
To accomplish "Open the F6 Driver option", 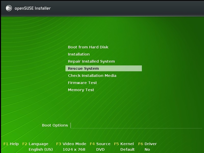I will click(x=147, y=144).
